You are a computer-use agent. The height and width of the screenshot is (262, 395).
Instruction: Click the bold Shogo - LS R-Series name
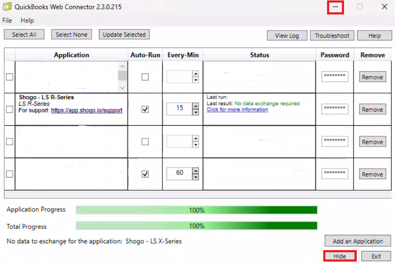coord(46,97)
